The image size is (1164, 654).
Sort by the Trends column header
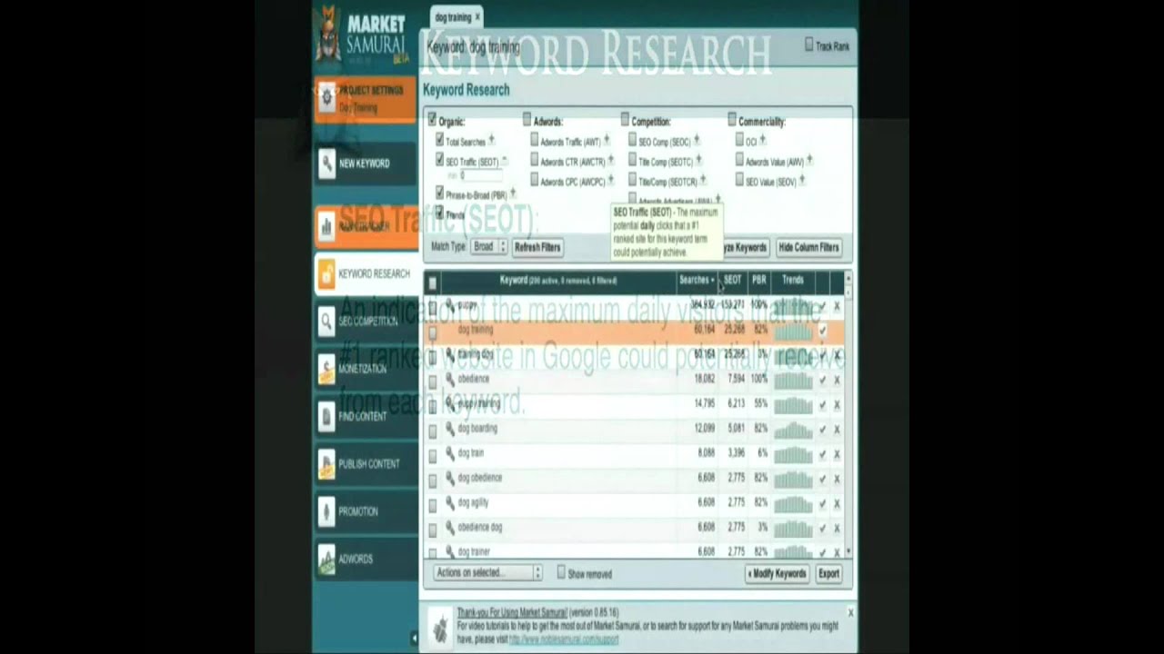pyautogui.click(x=793, y=281)
